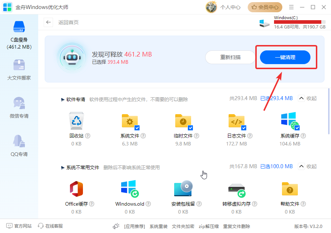Collapse the 系统不常用文件 section via 收起
Viewport: 331px width, 233px height.
coord(307,166)
